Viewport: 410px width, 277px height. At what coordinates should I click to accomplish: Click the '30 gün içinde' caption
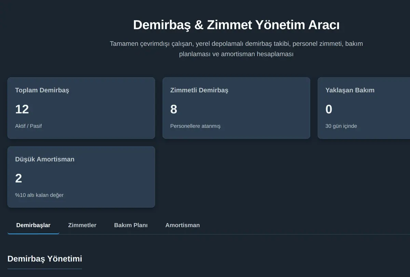tap(341, 126)
